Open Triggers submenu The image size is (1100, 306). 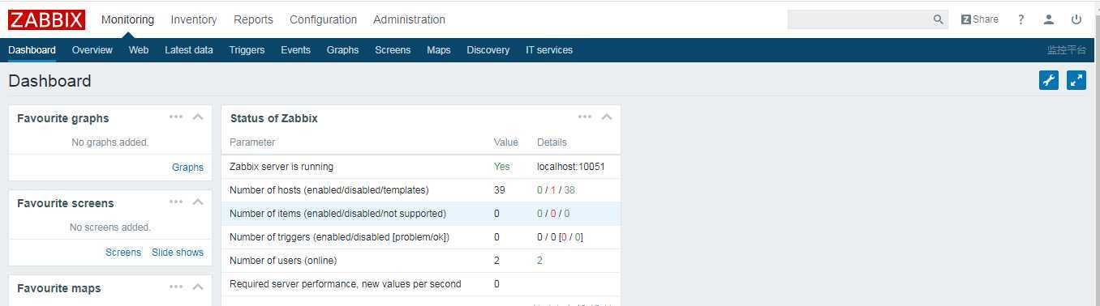pos(247,50)
